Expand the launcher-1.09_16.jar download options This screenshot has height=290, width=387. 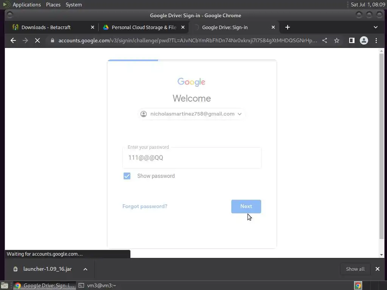pos(85,269)
